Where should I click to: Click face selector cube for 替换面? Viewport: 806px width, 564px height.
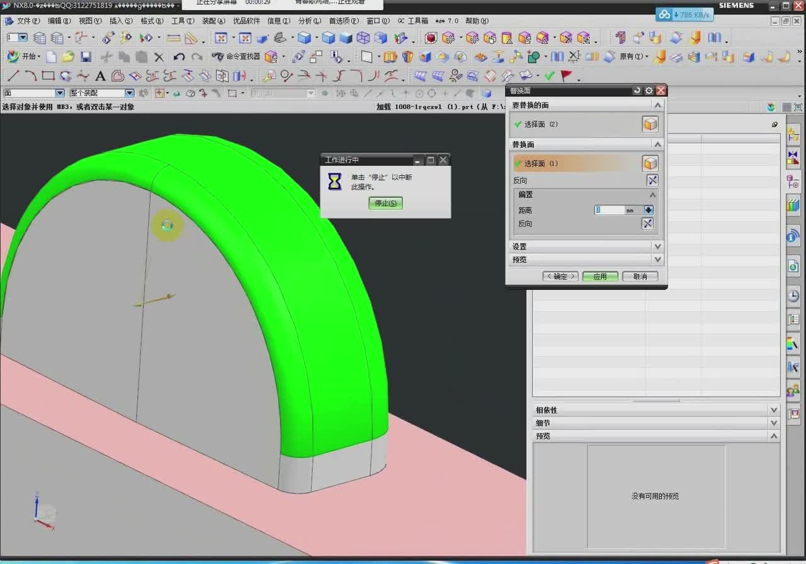[x=650, y=164]
